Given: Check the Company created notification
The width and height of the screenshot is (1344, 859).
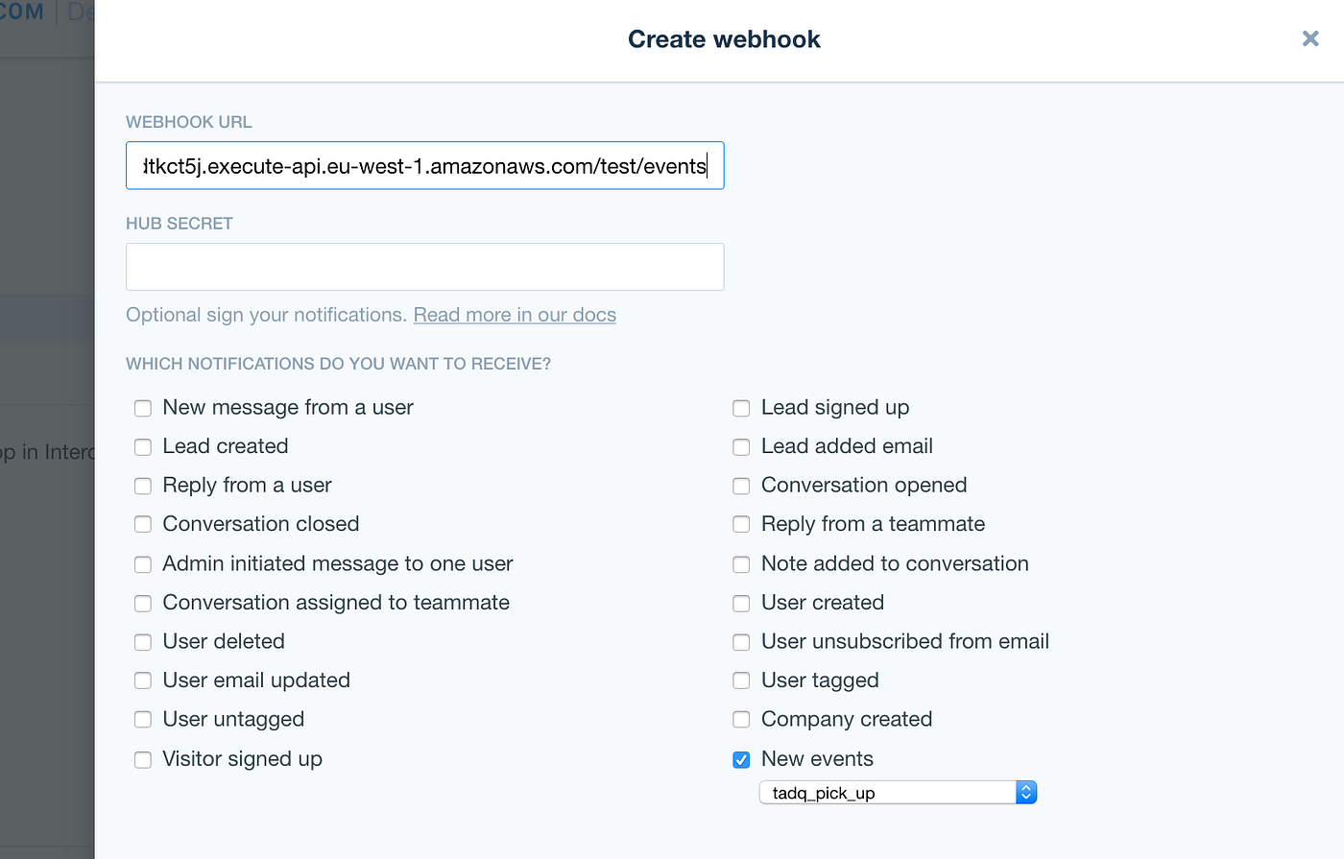Looking at the screenshot, I should pyautogui.click(x=741, y=719).
